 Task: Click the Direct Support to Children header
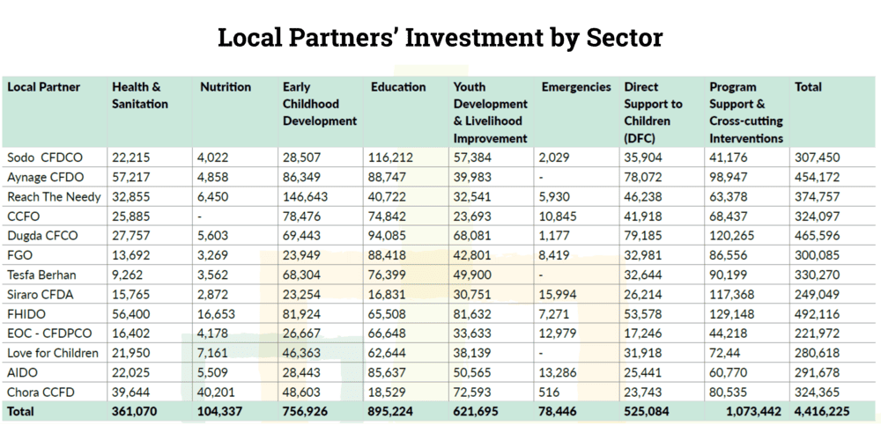653,112
